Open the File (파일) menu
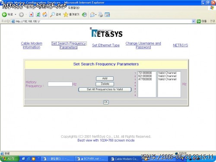Screen dimensions: 216x162 [x=6, y=8]
